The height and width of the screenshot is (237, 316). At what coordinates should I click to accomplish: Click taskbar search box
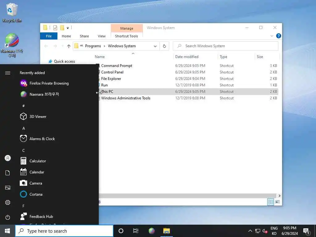pos(64,231)
